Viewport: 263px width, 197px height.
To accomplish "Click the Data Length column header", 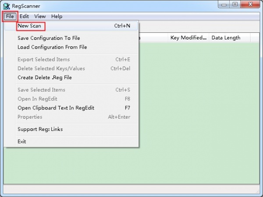I will [229, 38].
